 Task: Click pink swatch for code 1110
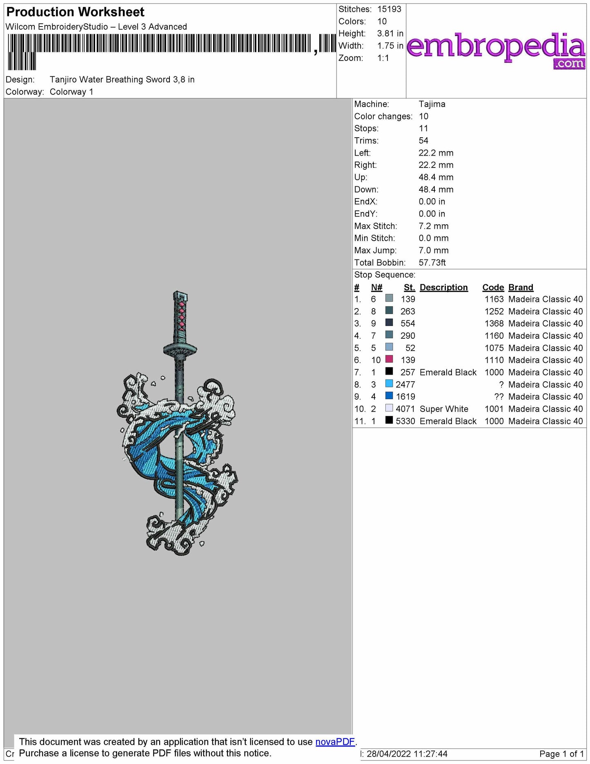pyautogui.click(x=389, y=359)
